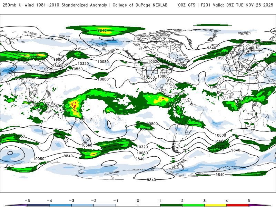Click the '00Z GFS' model run label
The height and width of the screenshot is (207, 276).
coord(187,5)
